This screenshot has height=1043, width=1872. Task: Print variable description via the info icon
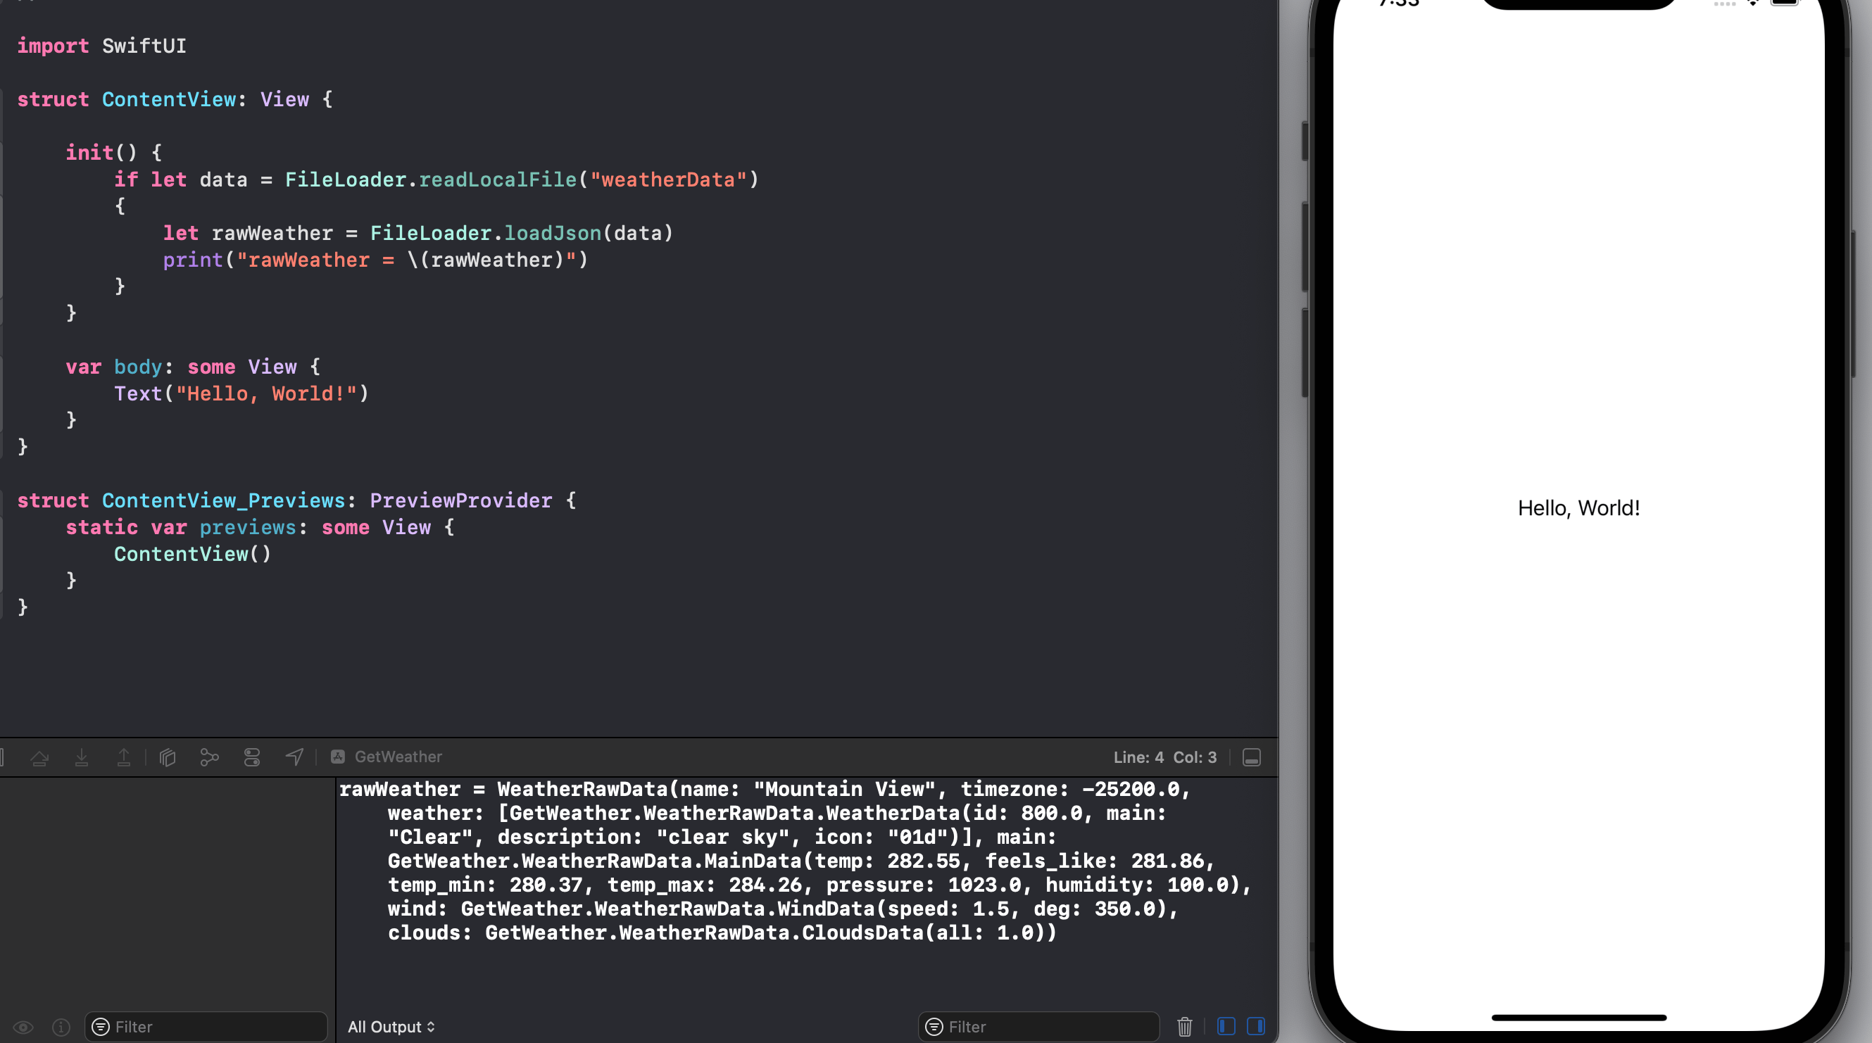[x=61, y=1027]
